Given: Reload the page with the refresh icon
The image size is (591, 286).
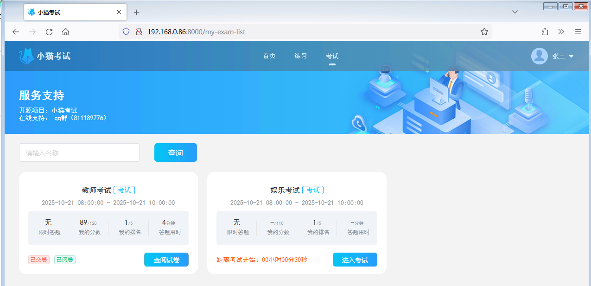Looking at the screenshot, I should tap(49, 32).
